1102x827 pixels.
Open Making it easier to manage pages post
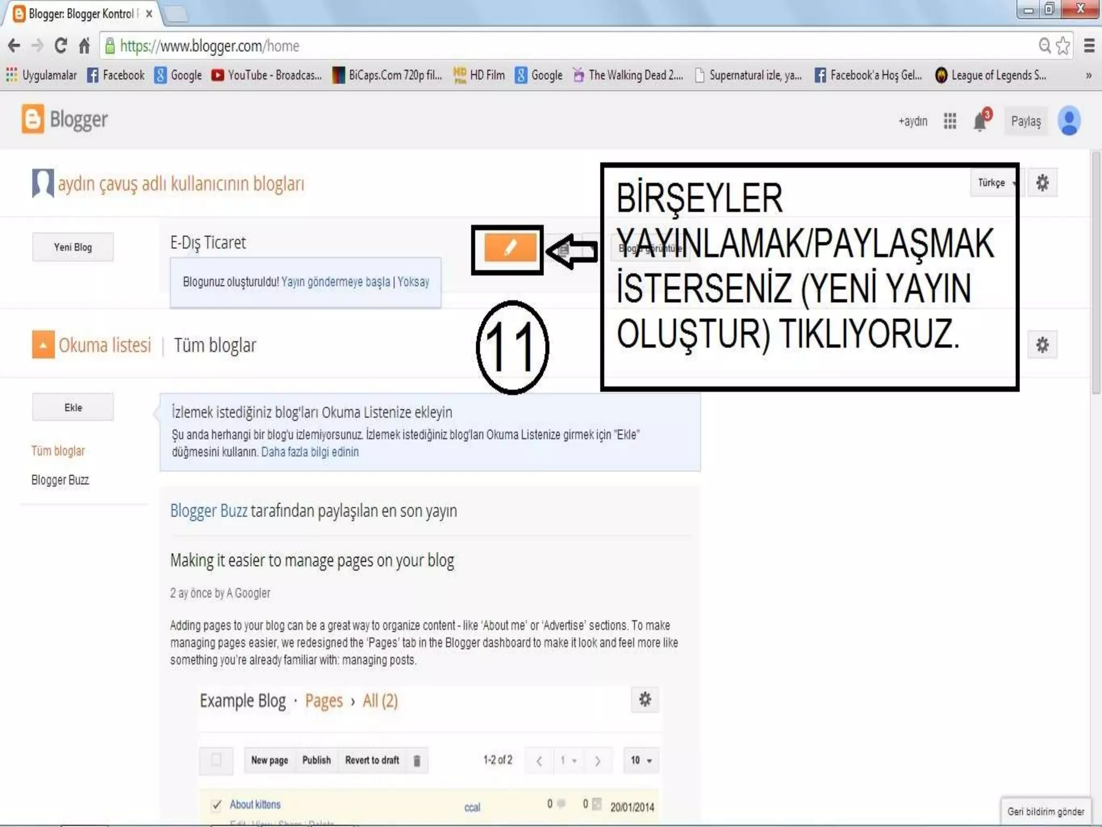click(x=312, y=560)
